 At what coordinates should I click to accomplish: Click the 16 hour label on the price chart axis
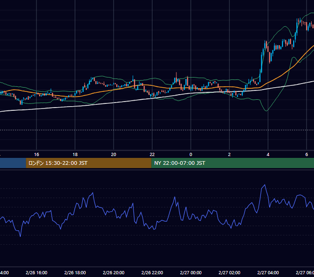[x=36, y=155]
